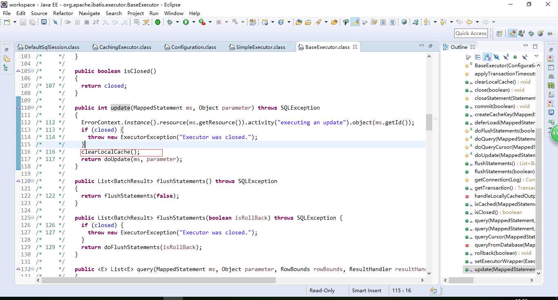Click the doUpdate call on line 117
Viewport: 558px width, 300px height.
pos(117,159)
